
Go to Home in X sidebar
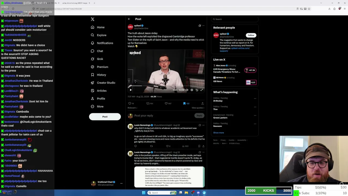(98, 27)
